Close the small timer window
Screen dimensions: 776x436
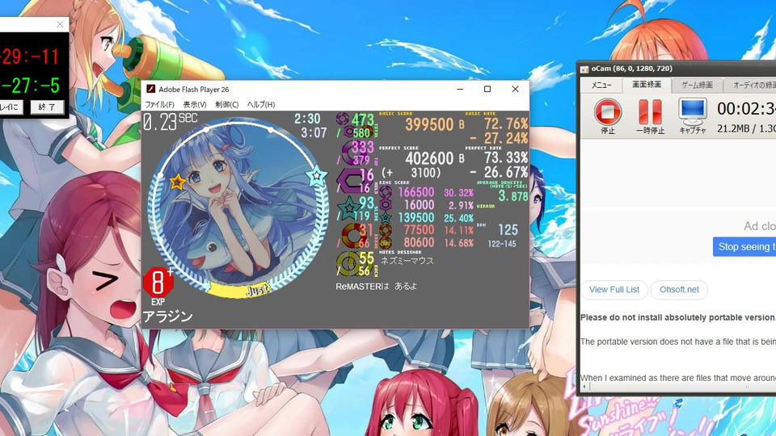60,24
